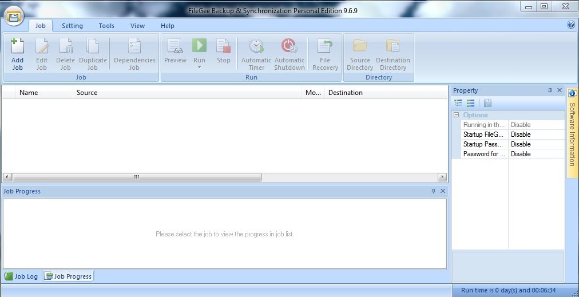Pin the Property panel

click(x=550, y=90)
